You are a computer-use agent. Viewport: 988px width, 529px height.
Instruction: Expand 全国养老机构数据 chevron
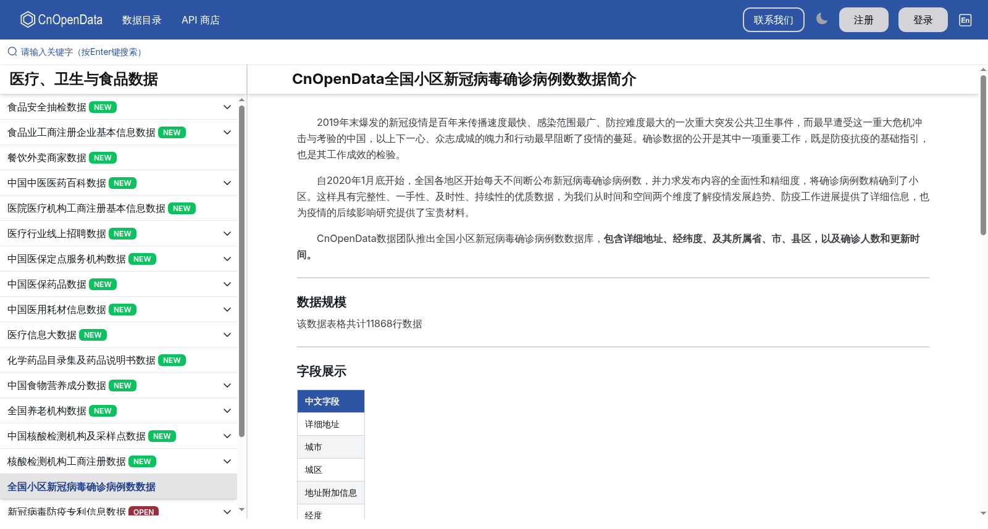[x=227, y=411]
